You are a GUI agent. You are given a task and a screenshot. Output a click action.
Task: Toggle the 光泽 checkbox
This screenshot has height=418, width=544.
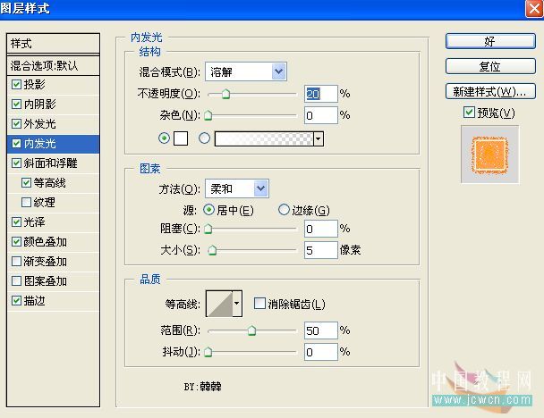coord(16,222)
